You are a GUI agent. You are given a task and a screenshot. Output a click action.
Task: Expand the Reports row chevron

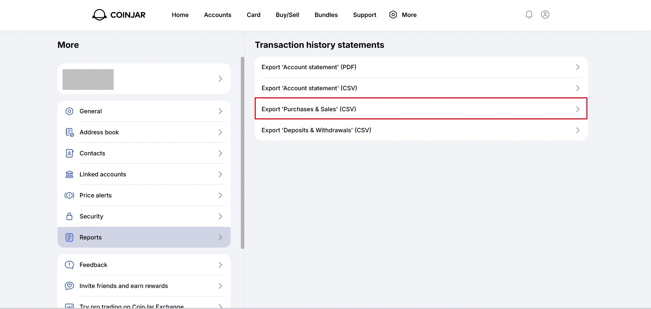pos(220,237)
